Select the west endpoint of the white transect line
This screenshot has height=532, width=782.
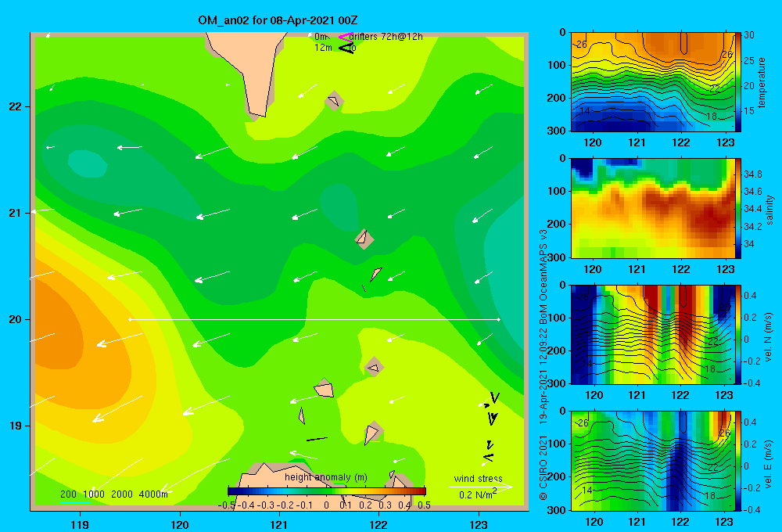tap(130, 319)
